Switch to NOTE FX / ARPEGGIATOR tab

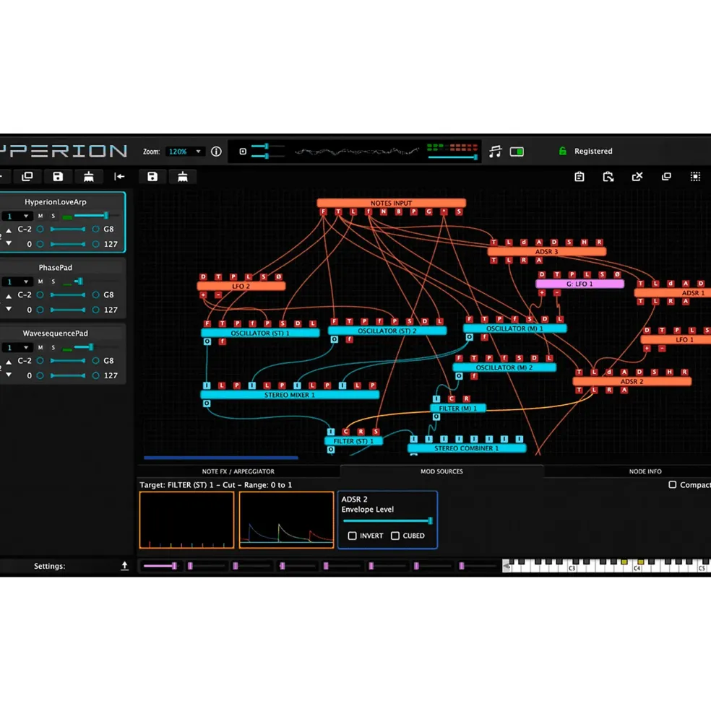point(238,471)
